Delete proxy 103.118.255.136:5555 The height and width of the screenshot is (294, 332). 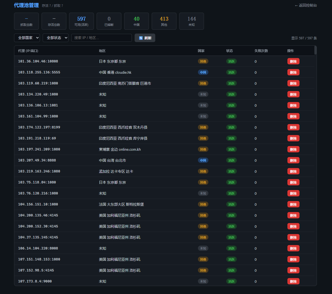(x=293, y=72)
